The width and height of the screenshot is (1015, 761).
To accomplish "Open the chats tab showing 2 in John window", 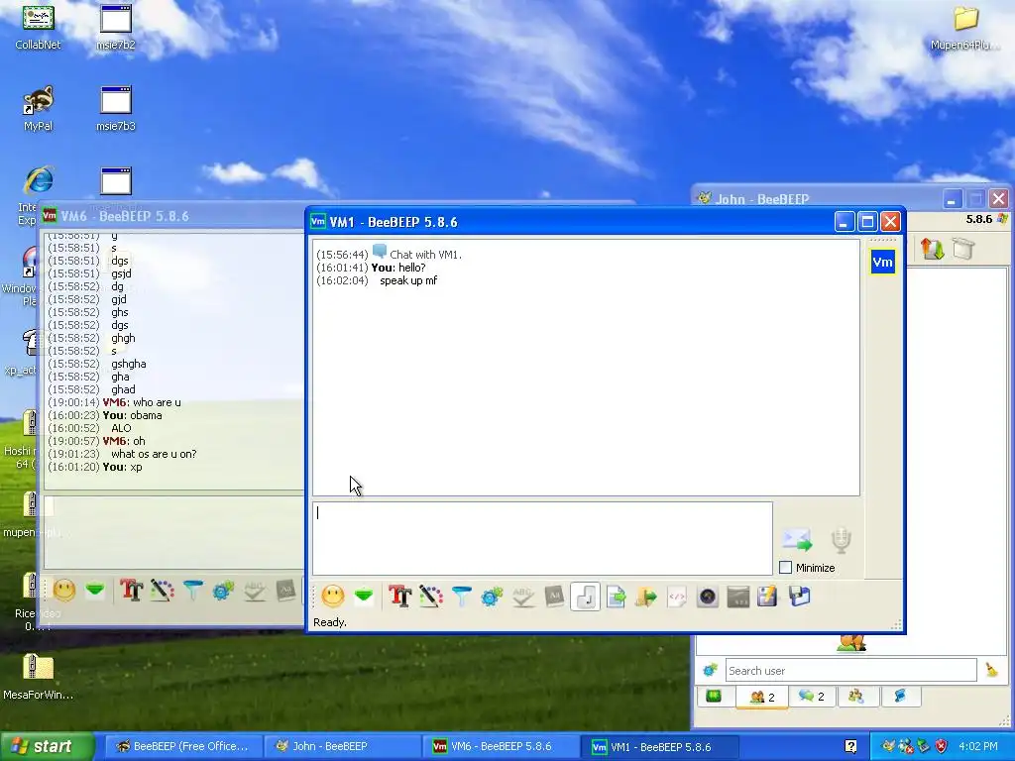I will point(811,697).
